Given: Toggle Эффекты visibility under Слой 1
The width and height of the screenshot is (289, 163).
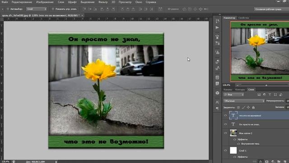Looking at the screenshot, I should click(235, 157).
